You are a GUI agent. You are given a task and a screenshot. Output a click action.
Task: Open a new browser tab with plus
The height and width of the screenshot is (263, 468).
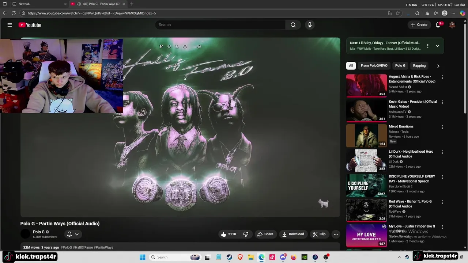tap(132, 4)
